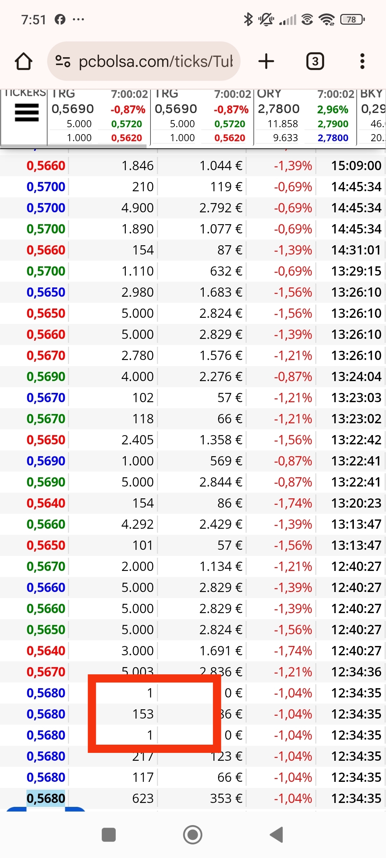Select the 4.292 volume trade row
Image resolution: width=386 pixels, height=858 pixels.
point(193,524)
